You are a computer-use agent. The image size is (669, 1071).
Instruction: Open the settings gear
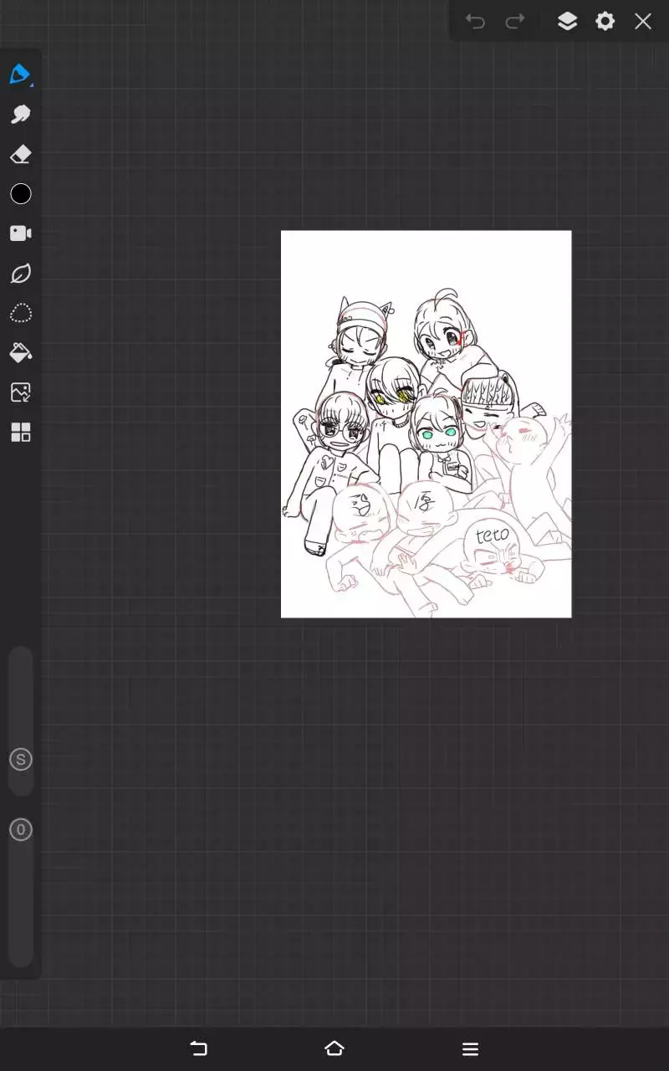coord(605,22)
